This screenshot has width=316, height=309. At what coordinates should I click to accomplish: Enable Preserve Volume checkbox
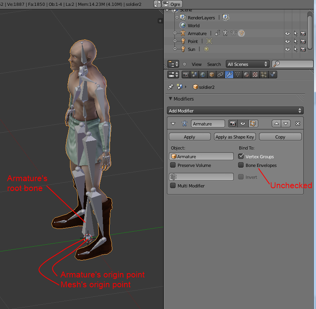pos(173,165)
